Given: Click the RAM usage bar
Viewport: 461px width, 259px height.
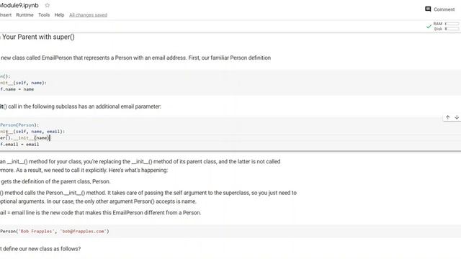Looking at the screenshot, I should tap(452, 24).
